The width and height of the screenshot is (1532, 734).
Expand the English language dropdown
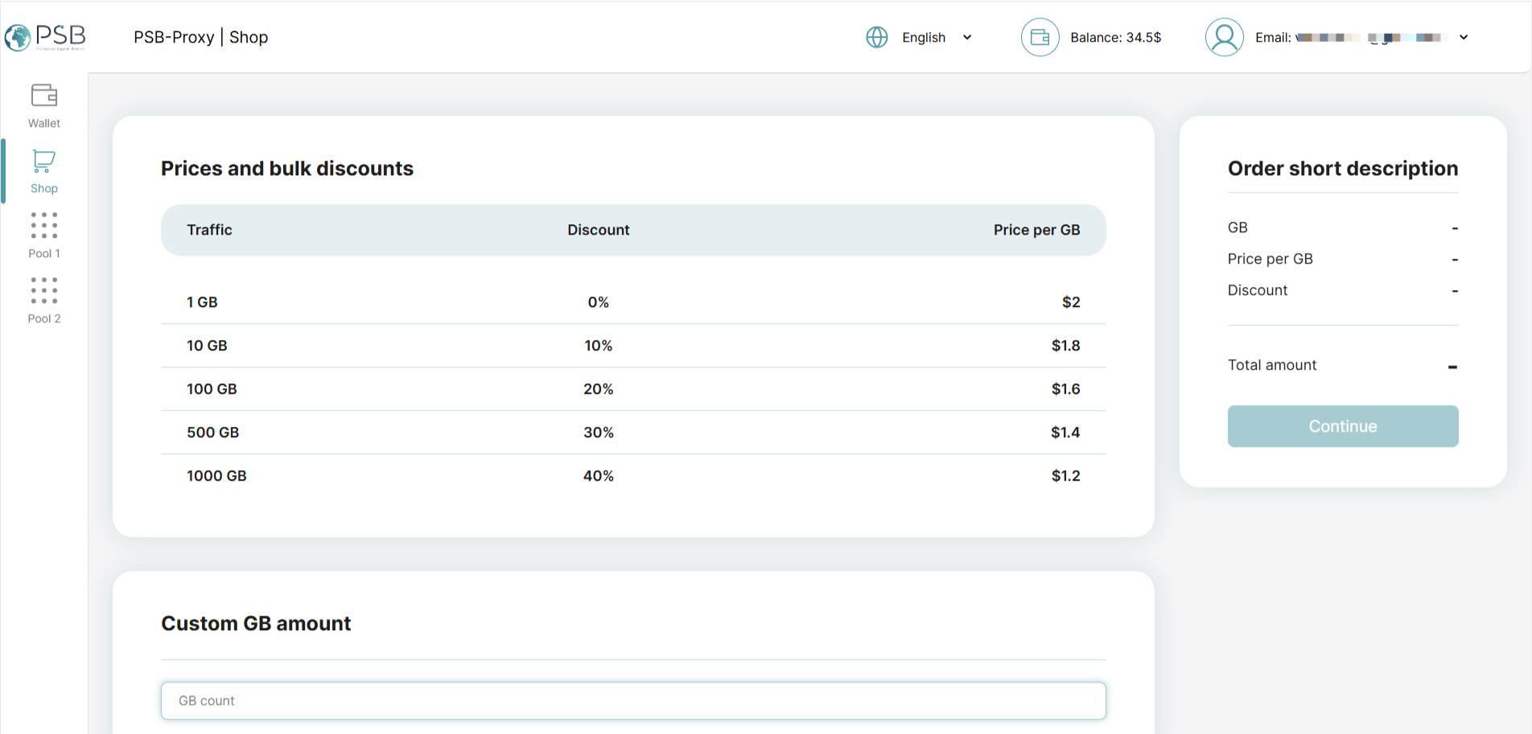pos(967,37)
